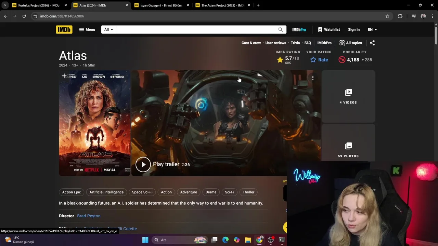Open the 4 Videos panel
This screenshot has height=246, width=438.
point(348,96)
